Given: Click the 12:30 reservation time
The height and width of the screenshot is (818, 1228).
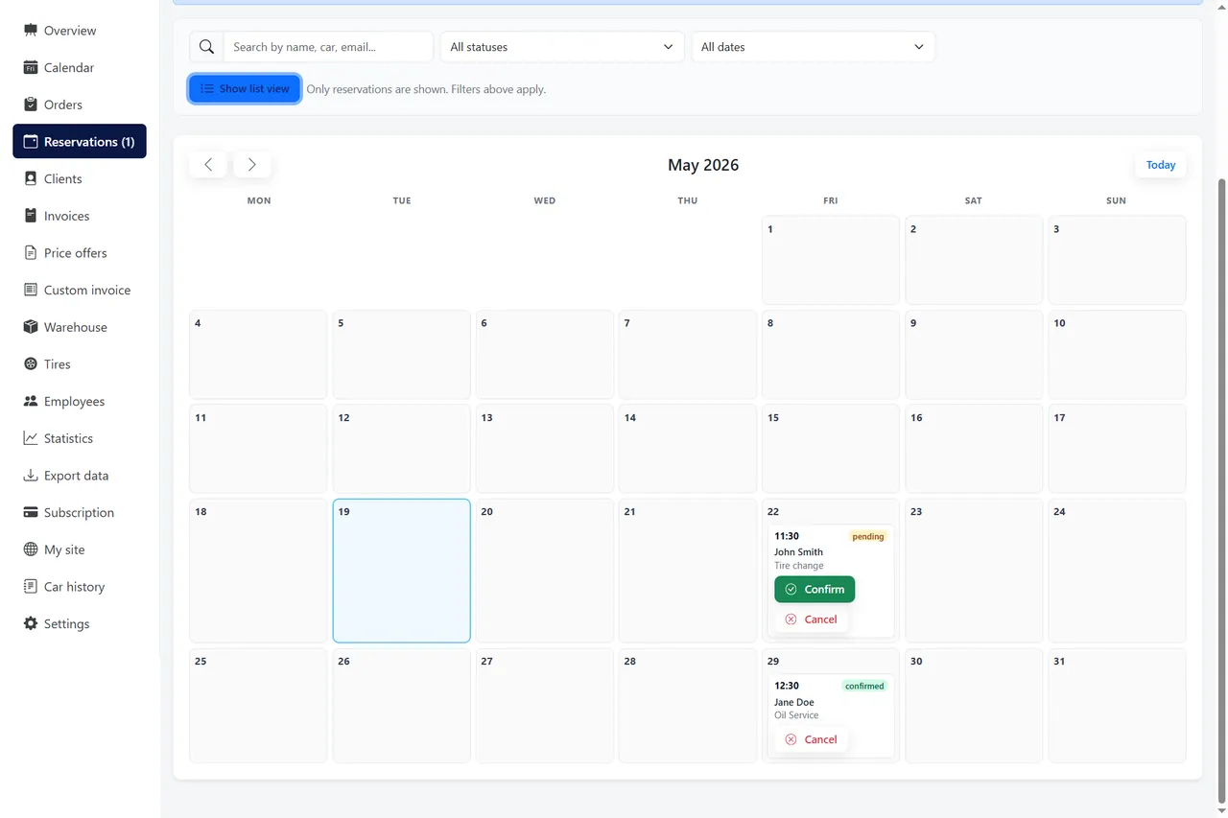Looking at the screenshot, I should click(787, 686).
